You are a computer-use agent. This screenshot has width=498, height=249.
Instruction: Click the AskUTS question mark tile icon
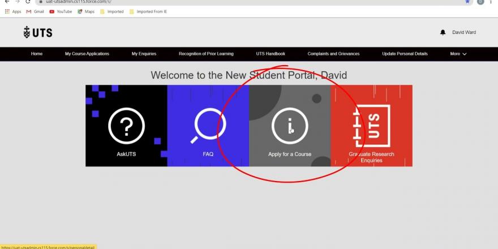pyautogui.click(x=126, y=126)
